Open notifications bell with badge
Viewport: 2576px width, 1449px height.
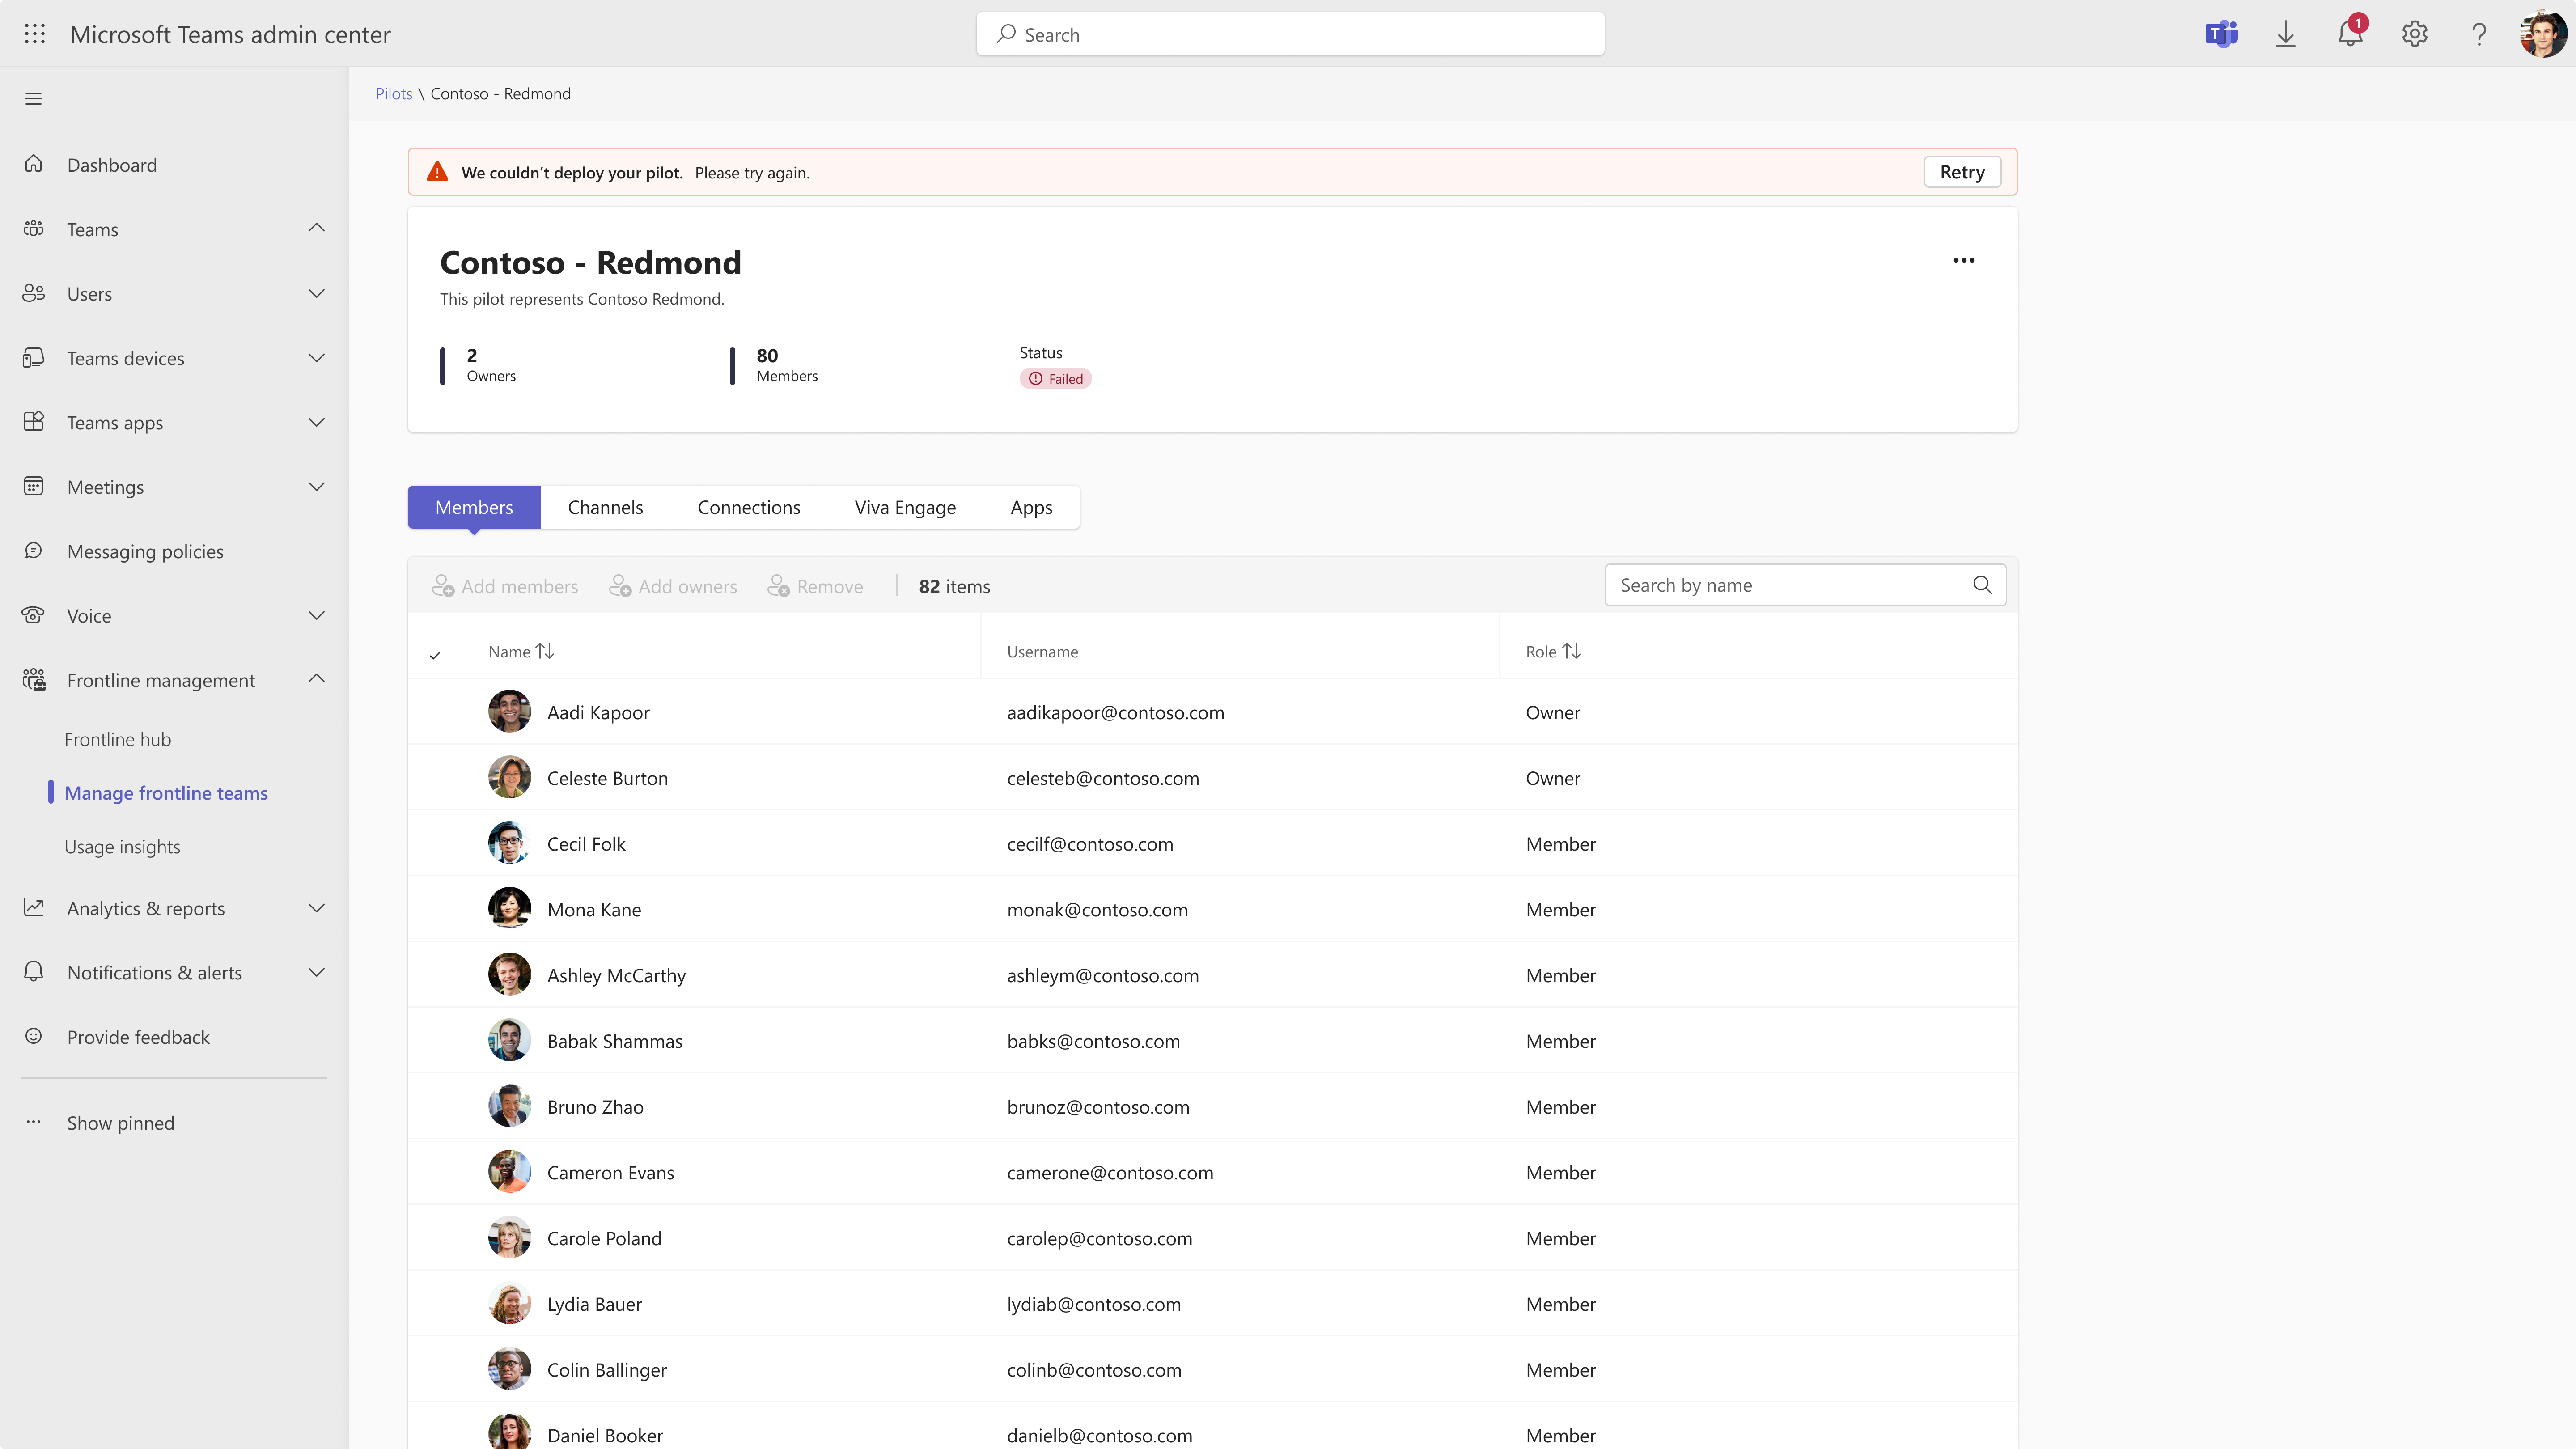click(x=2350, y=33)
